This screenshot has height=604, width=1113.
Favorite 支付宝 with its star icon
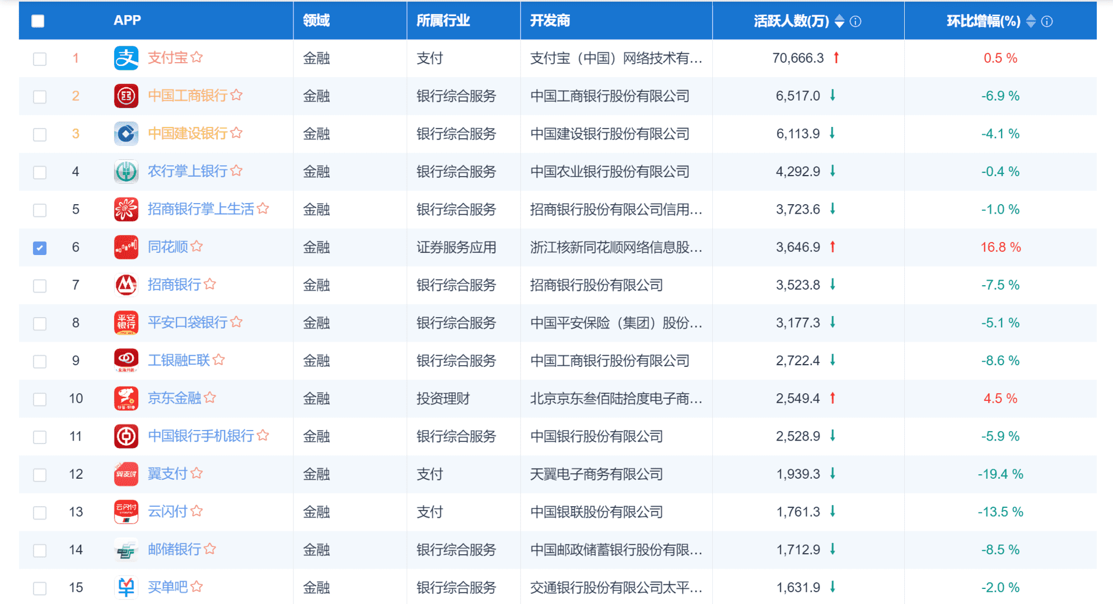point(197,57)
